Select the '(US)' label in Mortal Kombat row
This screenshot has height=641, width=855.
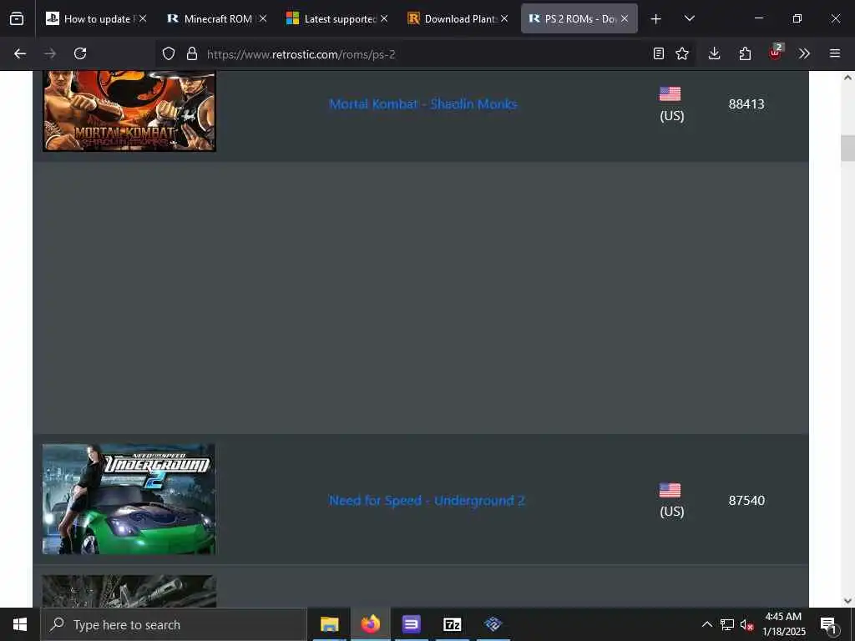672,115
